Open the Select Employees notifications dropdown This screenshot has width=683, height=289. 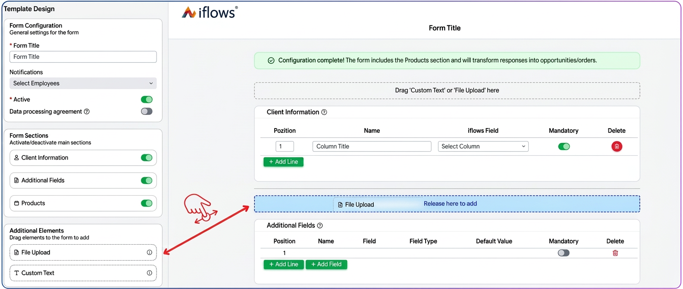(83, 83)
